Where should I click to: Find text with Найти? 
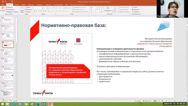[135, 7]
